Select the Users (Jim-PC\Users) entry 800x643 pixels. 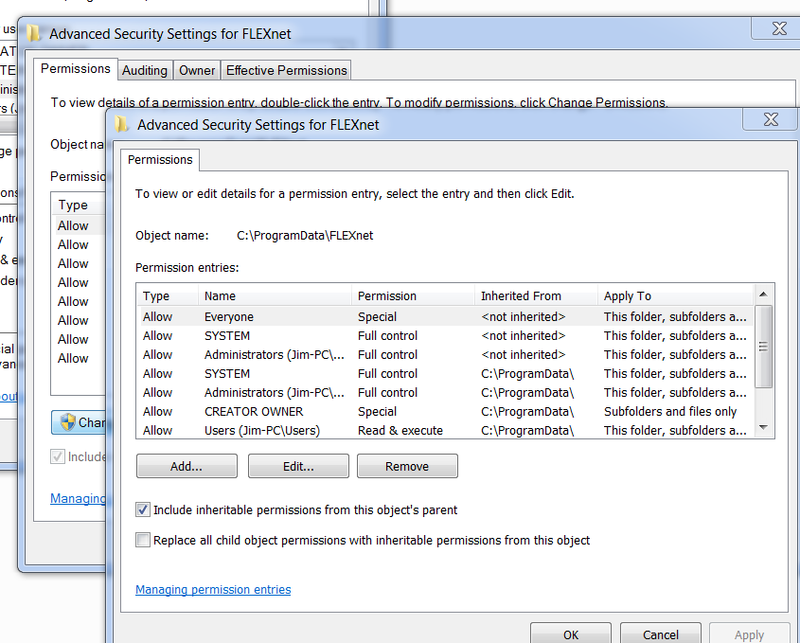click(445, 430)
